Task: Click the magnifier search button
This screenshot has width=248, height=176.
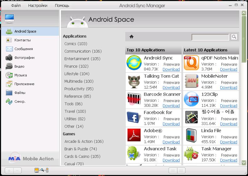Action: pyautogui.click(x=234, y=37)
